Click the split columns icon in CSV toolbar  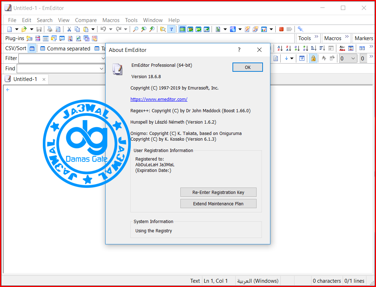(x=362, y=48)
